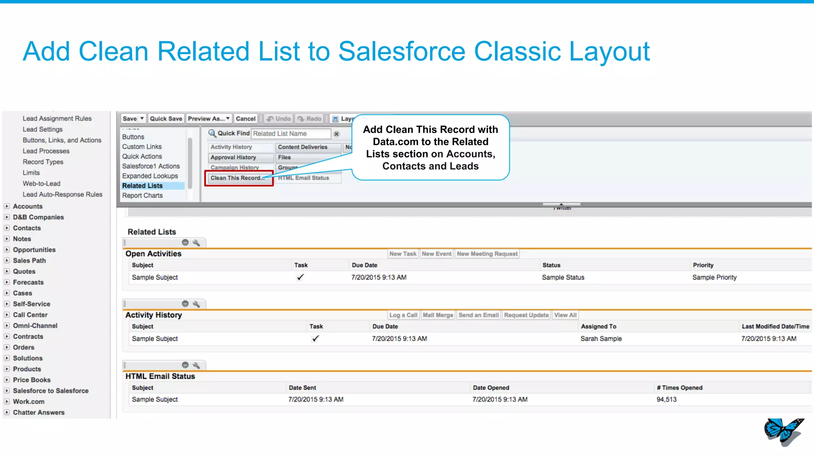Open the Preview As dropdown
Image resolution: width=814 pixels, height=457 pixels.
[x=209, y=119]
